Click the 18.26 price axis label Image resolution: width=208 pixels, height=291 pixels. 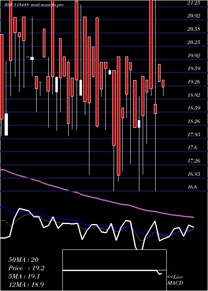pyautogui.click(x=194, y=121)
